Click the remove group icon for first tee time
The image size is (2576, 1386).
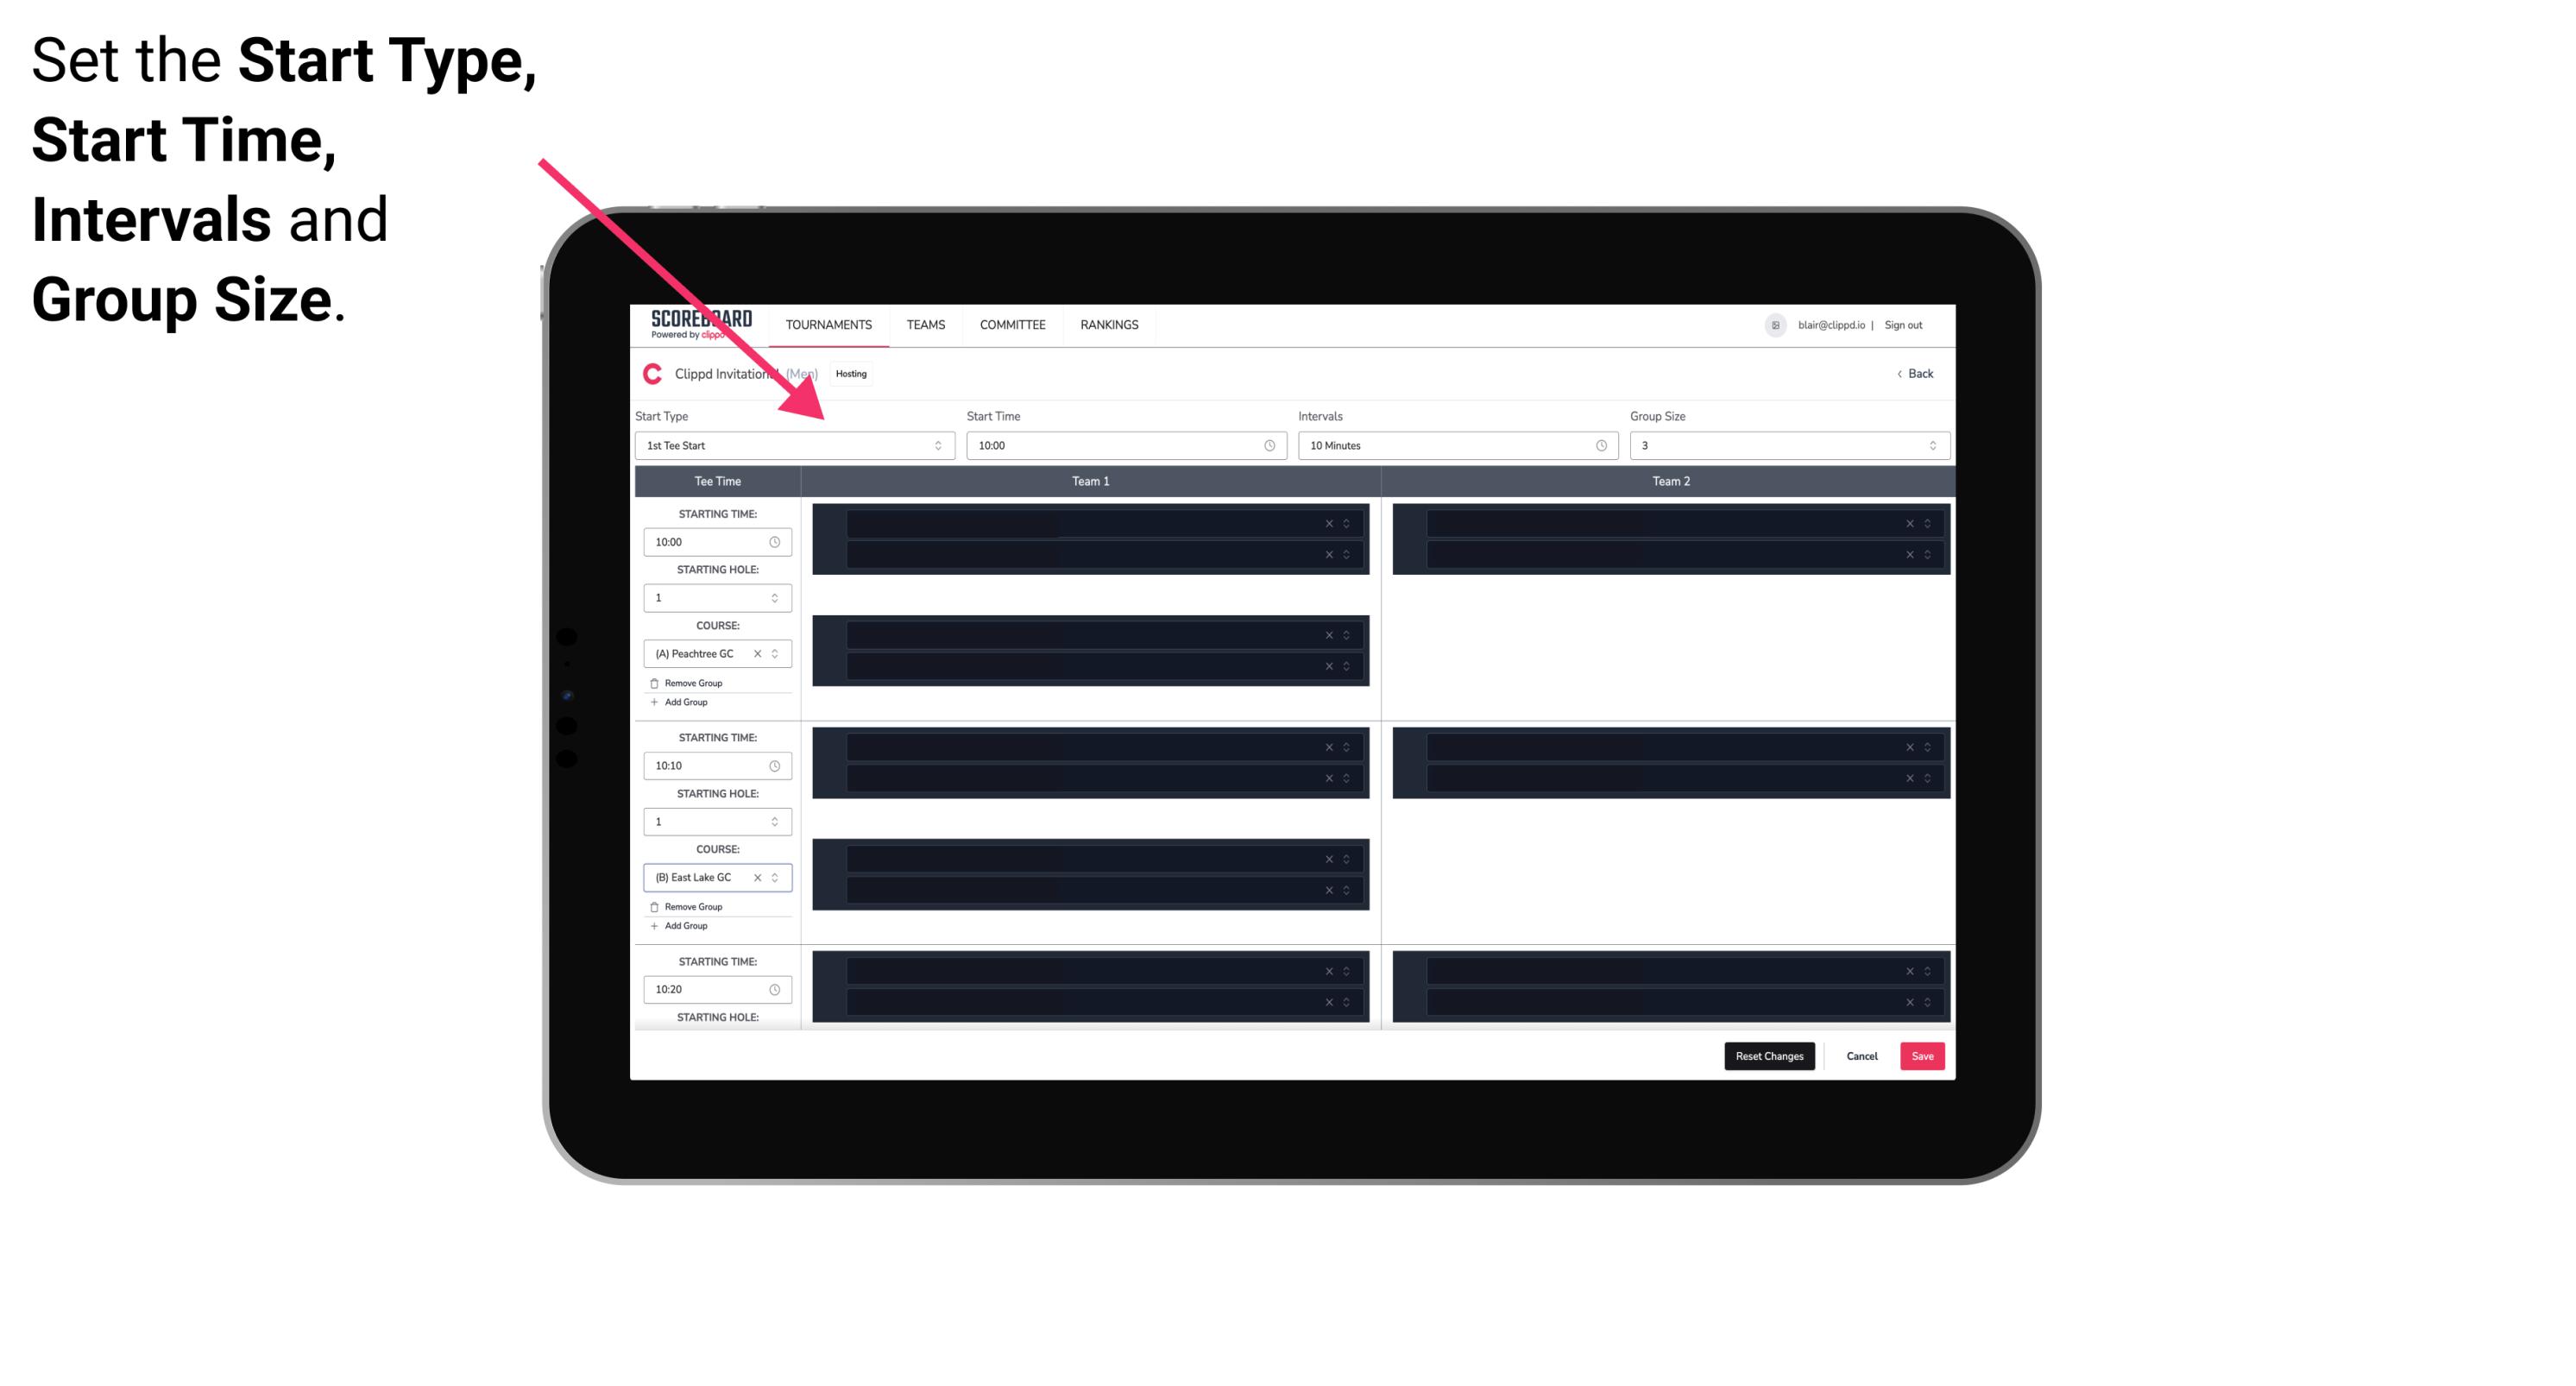pyautogui.click(x=655, y=683)
